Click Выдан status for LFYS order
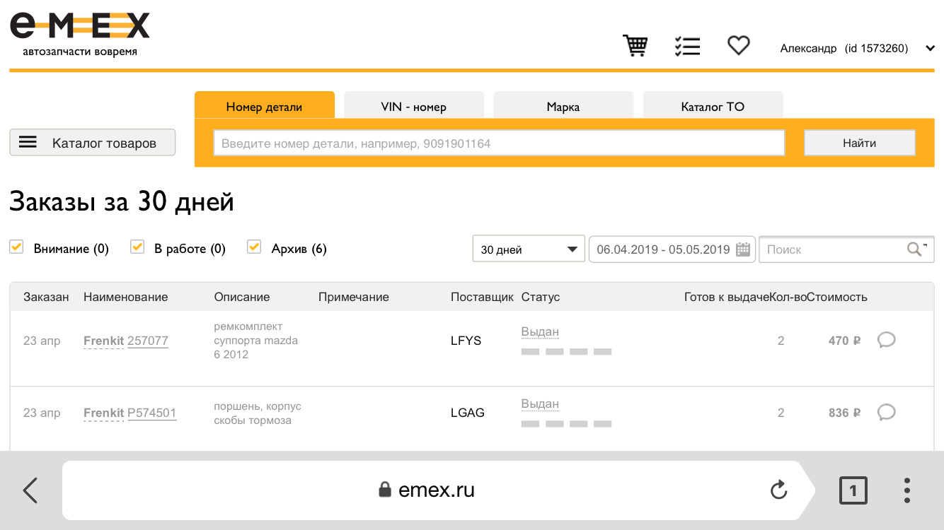 pyautogui.click(x=540, y=332)
